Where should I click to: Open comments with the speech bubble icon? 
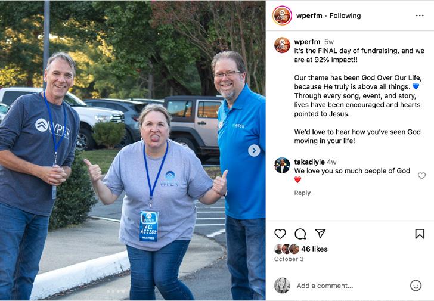(300, 234)
